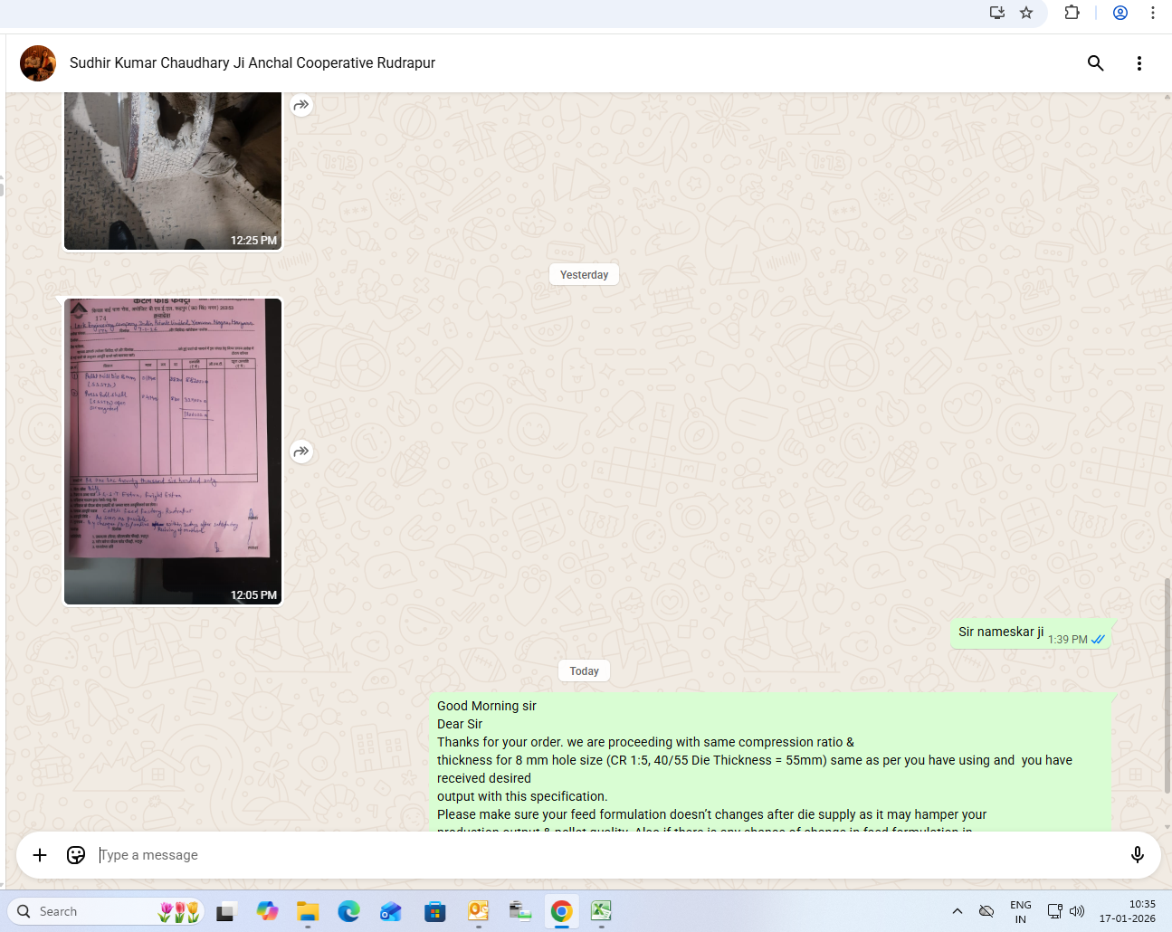Image resolution: width=1172 pixels, height=932 pixels.
Task: Open the Chrome profile account icon
Action: pyautogui.click(x=1120, y=13)
